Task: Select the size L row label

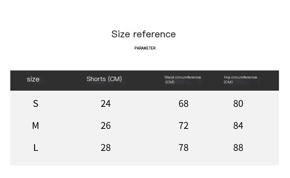Action: pos(36,148)
